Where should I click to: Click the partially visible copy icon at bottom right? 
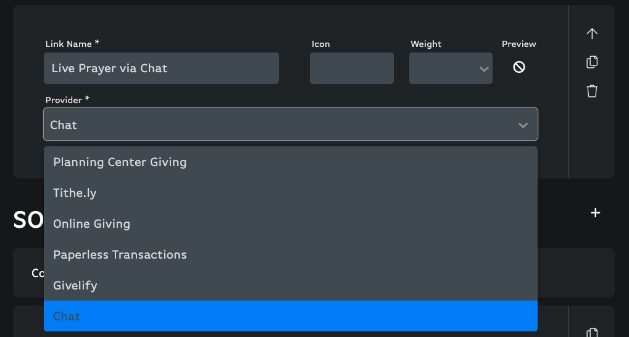click(592, 333)
